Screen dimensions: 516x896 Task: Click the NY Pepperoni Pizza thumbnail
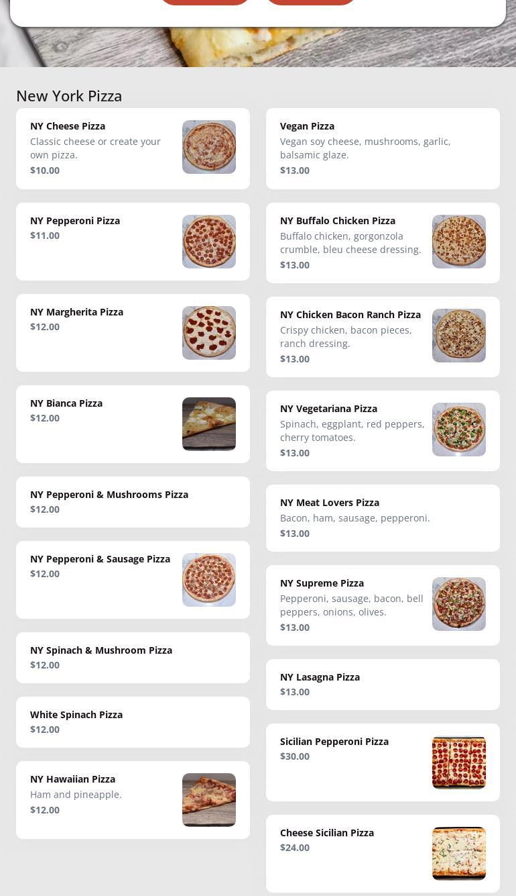pyautogui.click(x=209, y=242)
